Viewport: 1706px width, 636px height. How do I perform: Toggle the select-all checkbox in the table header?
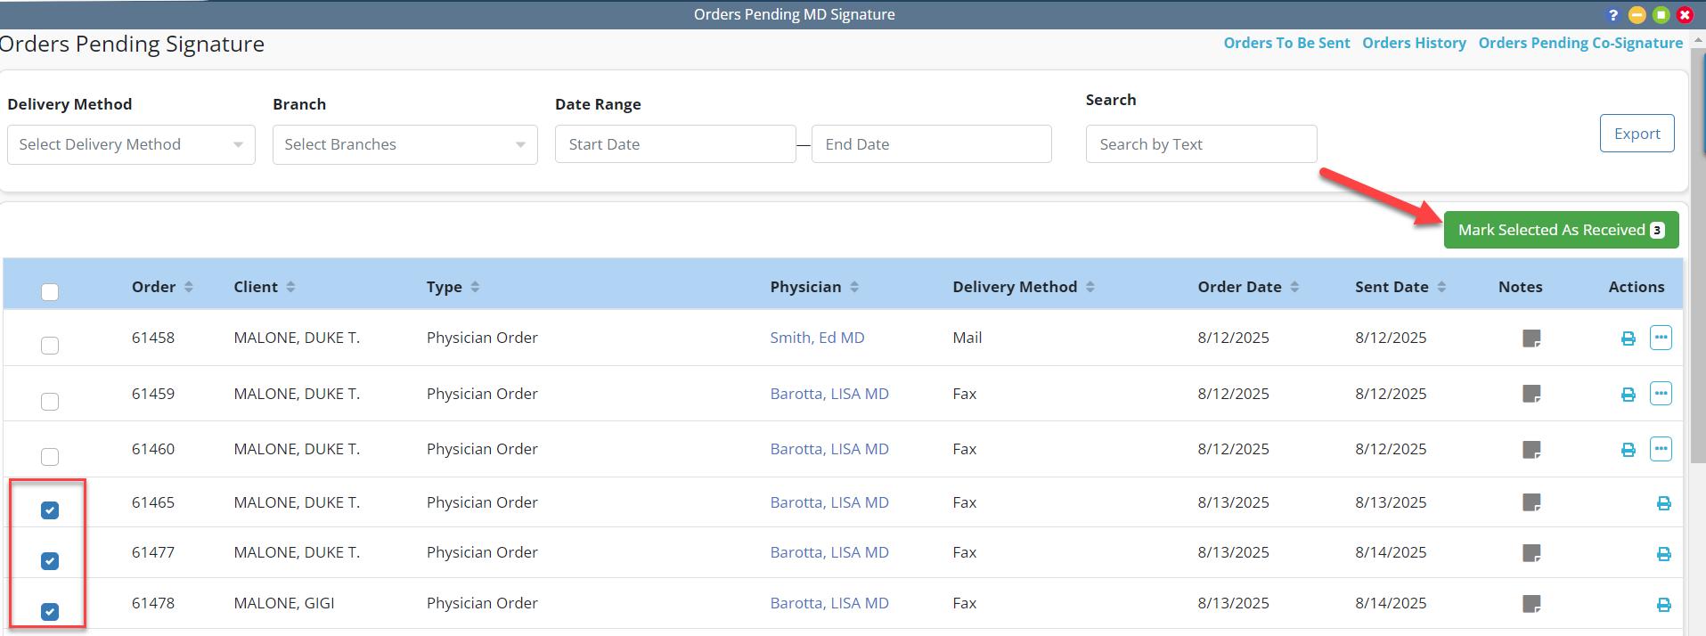(x=50, y=292)
